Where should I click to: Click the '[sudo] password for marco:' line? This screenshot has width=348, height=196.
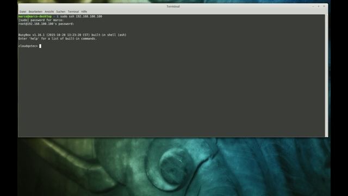pos(41,20)
